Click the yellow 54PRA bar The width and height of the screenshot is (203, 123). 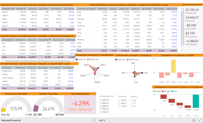click(x=173, y=66)
